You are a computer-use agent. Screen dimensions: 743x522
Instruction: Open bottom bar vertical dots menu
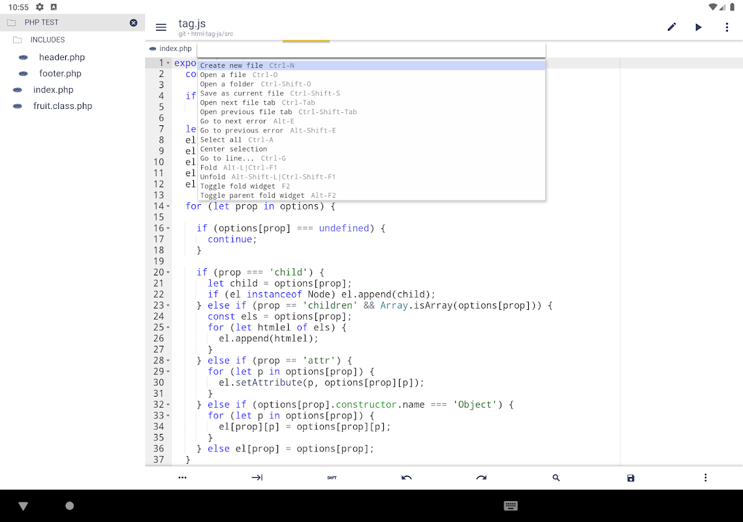pos(705,478)
